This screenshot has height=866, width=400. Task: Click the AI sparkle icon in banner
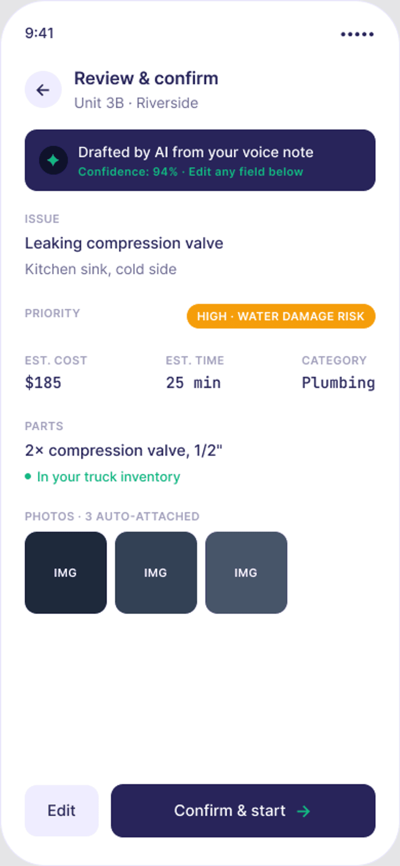(x=53, y=160)
